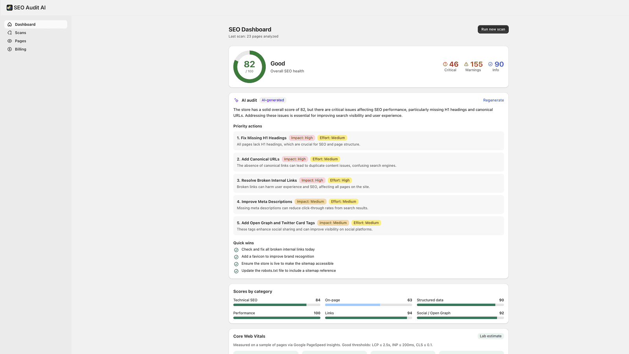Click the Billing dollar icon in sidebar
Screen dimensions: 629x354
10,49
